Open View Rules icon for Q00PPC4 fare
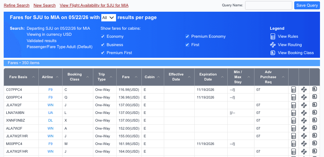 294,98
